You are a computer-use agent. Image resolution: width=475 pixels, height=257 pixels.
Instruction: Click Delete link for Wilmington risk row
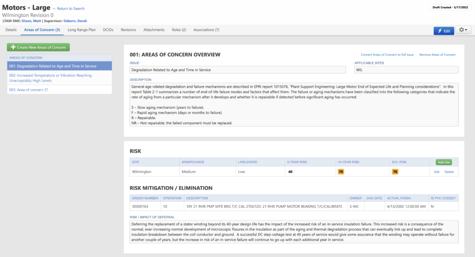click(449, 172)
